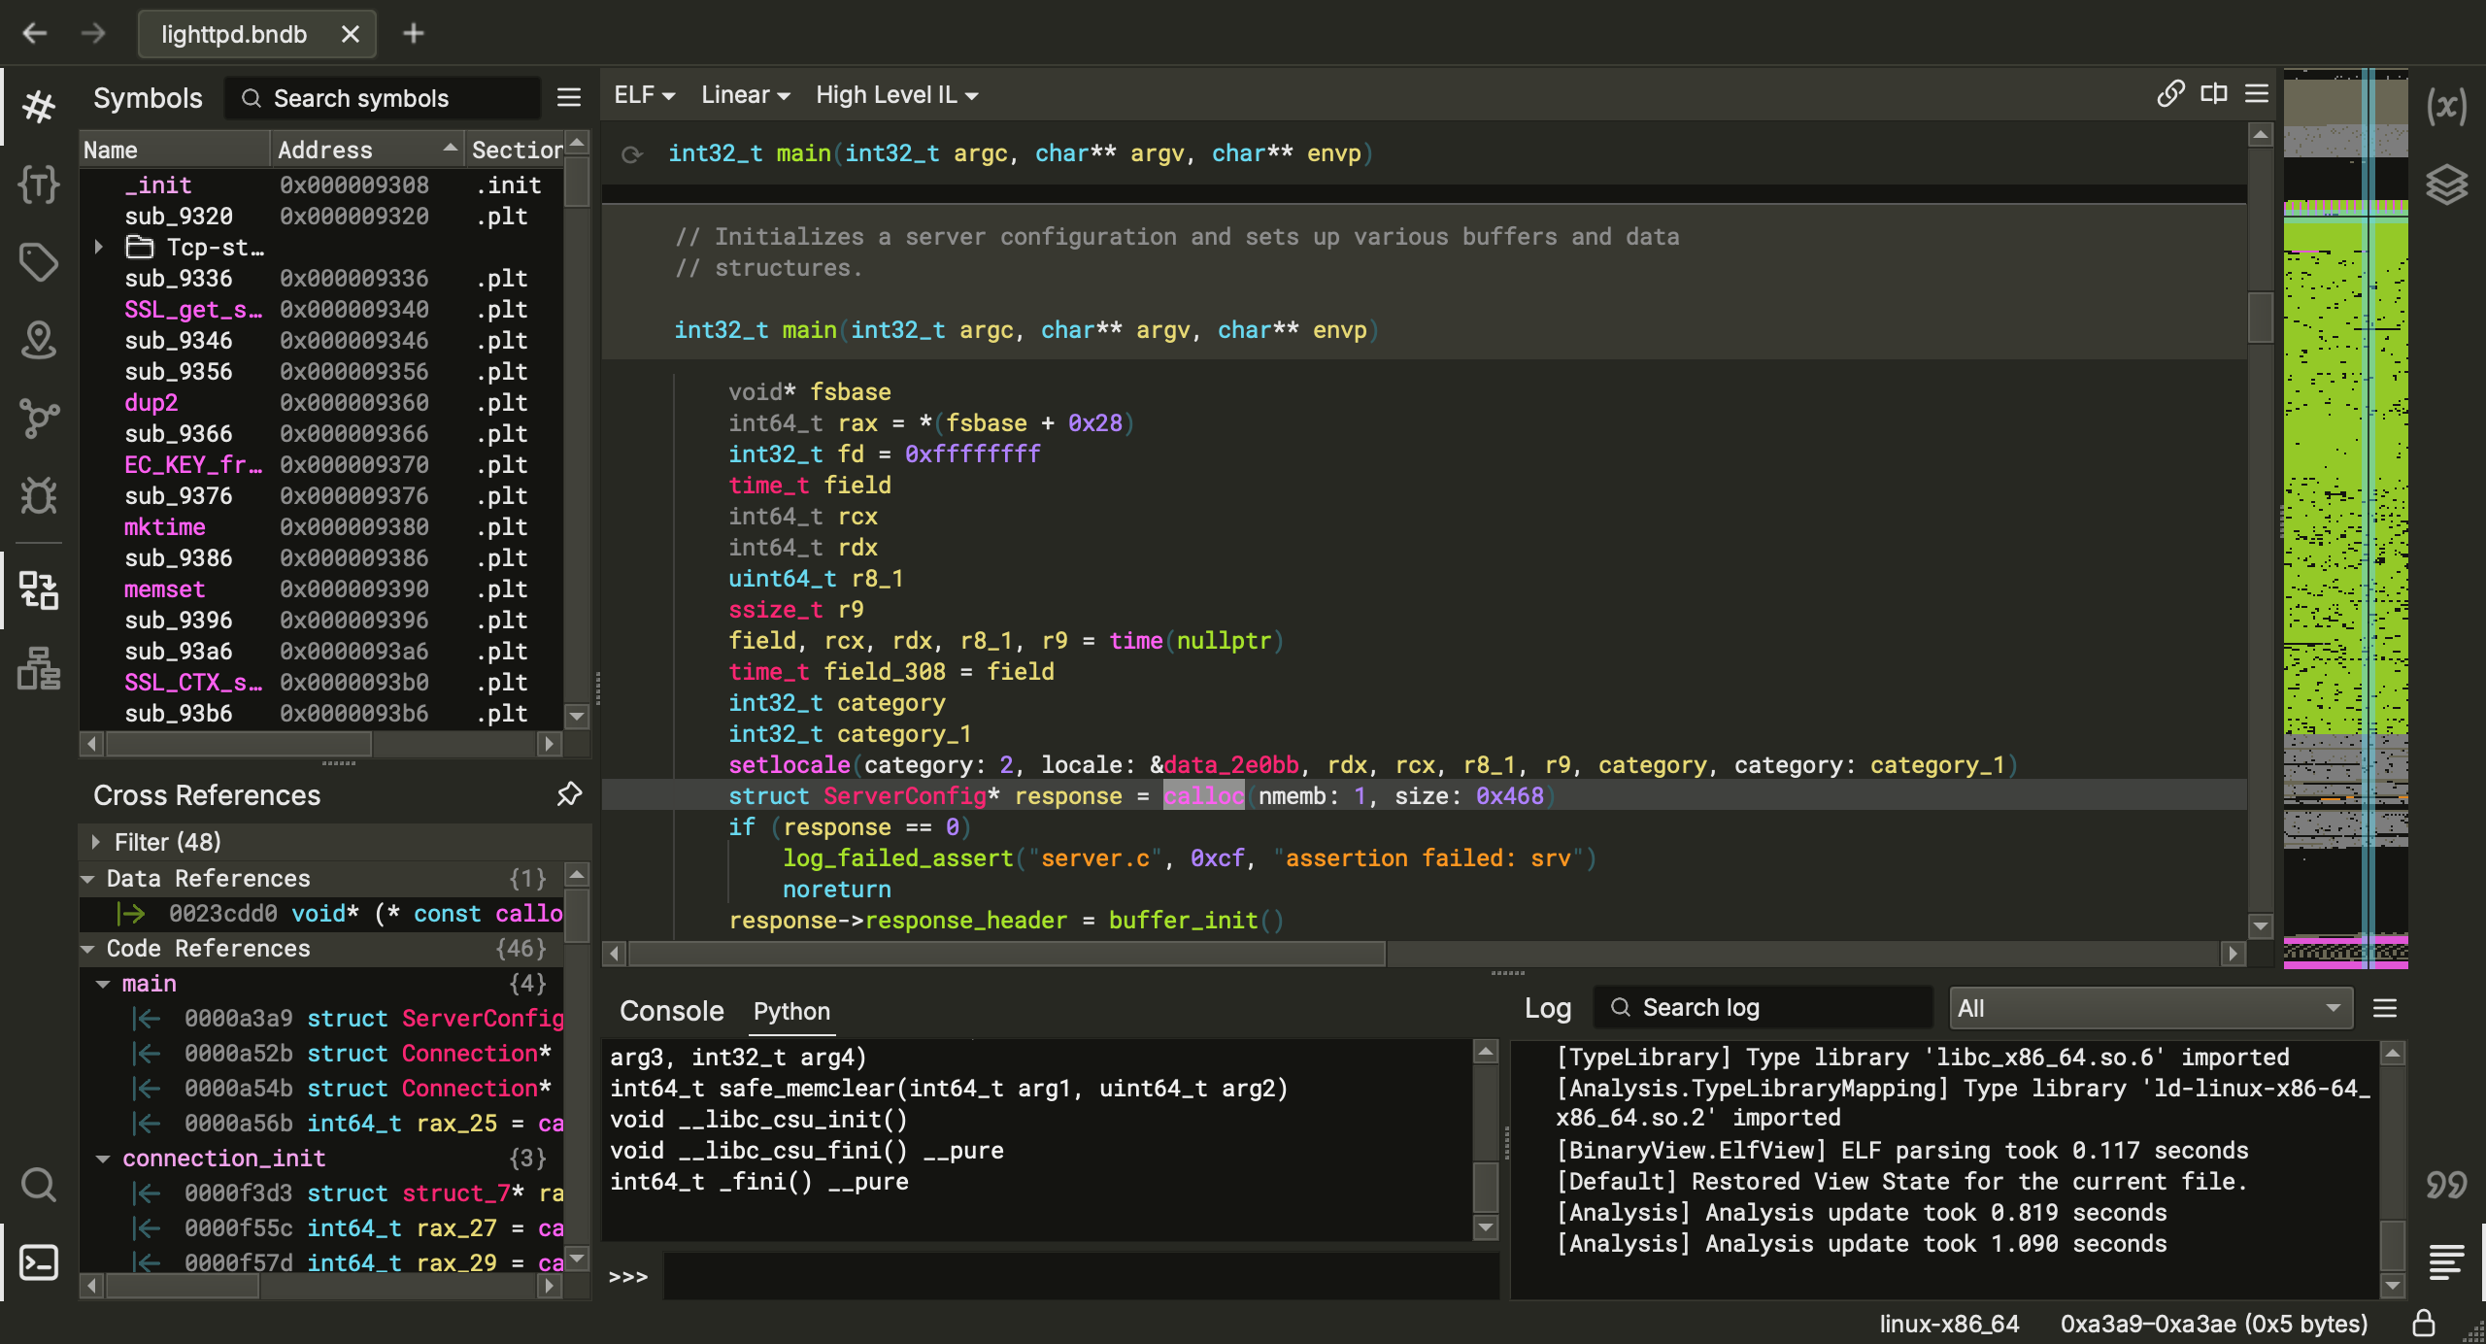The width and height of the screenshot is (2486, 1344).
Task: Open the stack layers icon panel
Action: pyautogui.click(x=2446, y=184)
